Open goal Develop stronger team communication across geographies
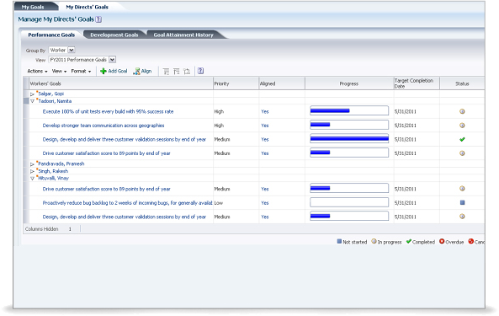499x316 pixels. (x=104, y=126)
